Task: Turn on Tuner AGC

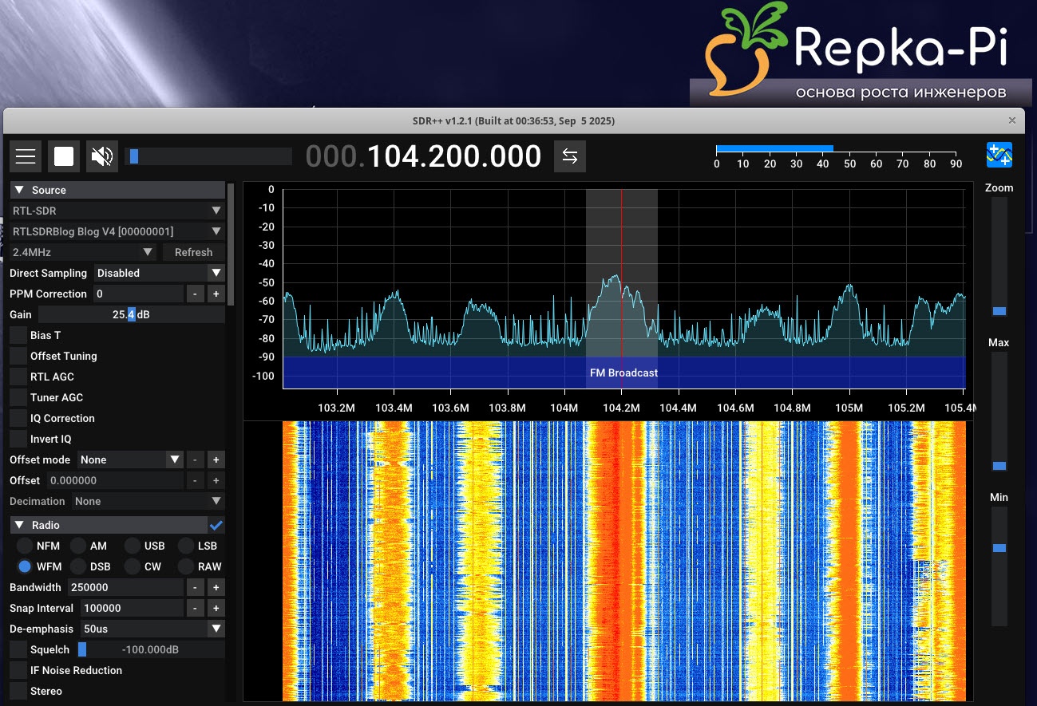Action: (x=17, y=397)
